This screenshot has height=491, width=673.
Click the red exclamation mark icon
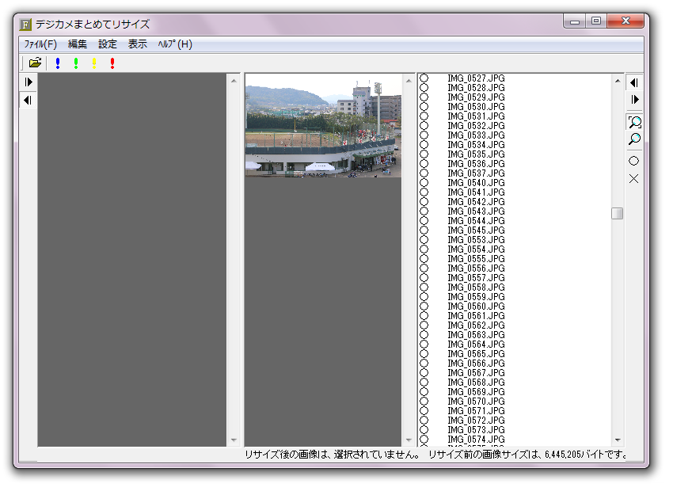(x=112, y=63)
